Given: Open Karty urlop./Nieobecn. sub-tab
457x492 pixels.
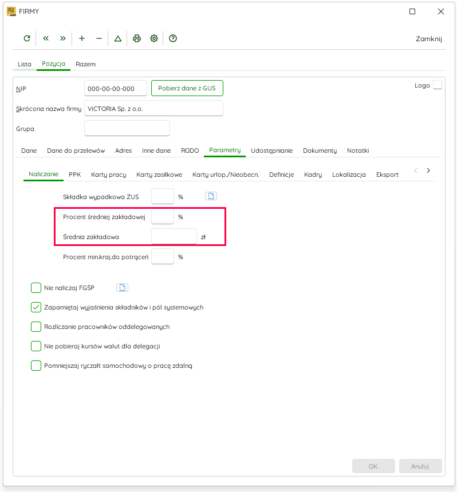Looking at the screenshot, I should tap(226, 174).
